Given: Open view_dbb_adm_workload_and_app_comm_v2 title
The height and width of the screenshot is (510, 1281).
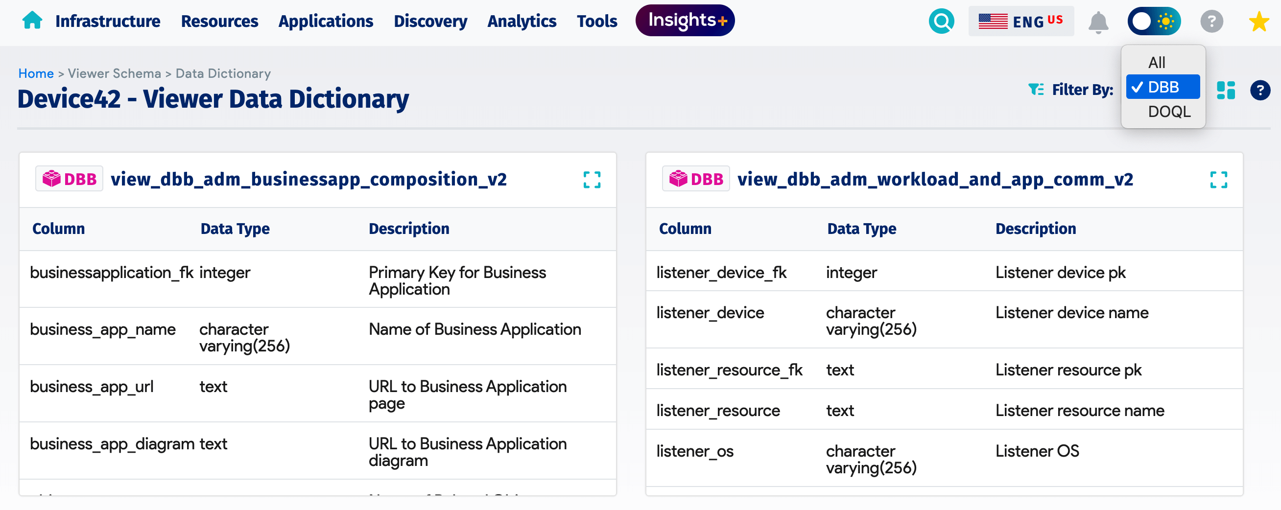Looking at the screenshot, I should 935,179.
